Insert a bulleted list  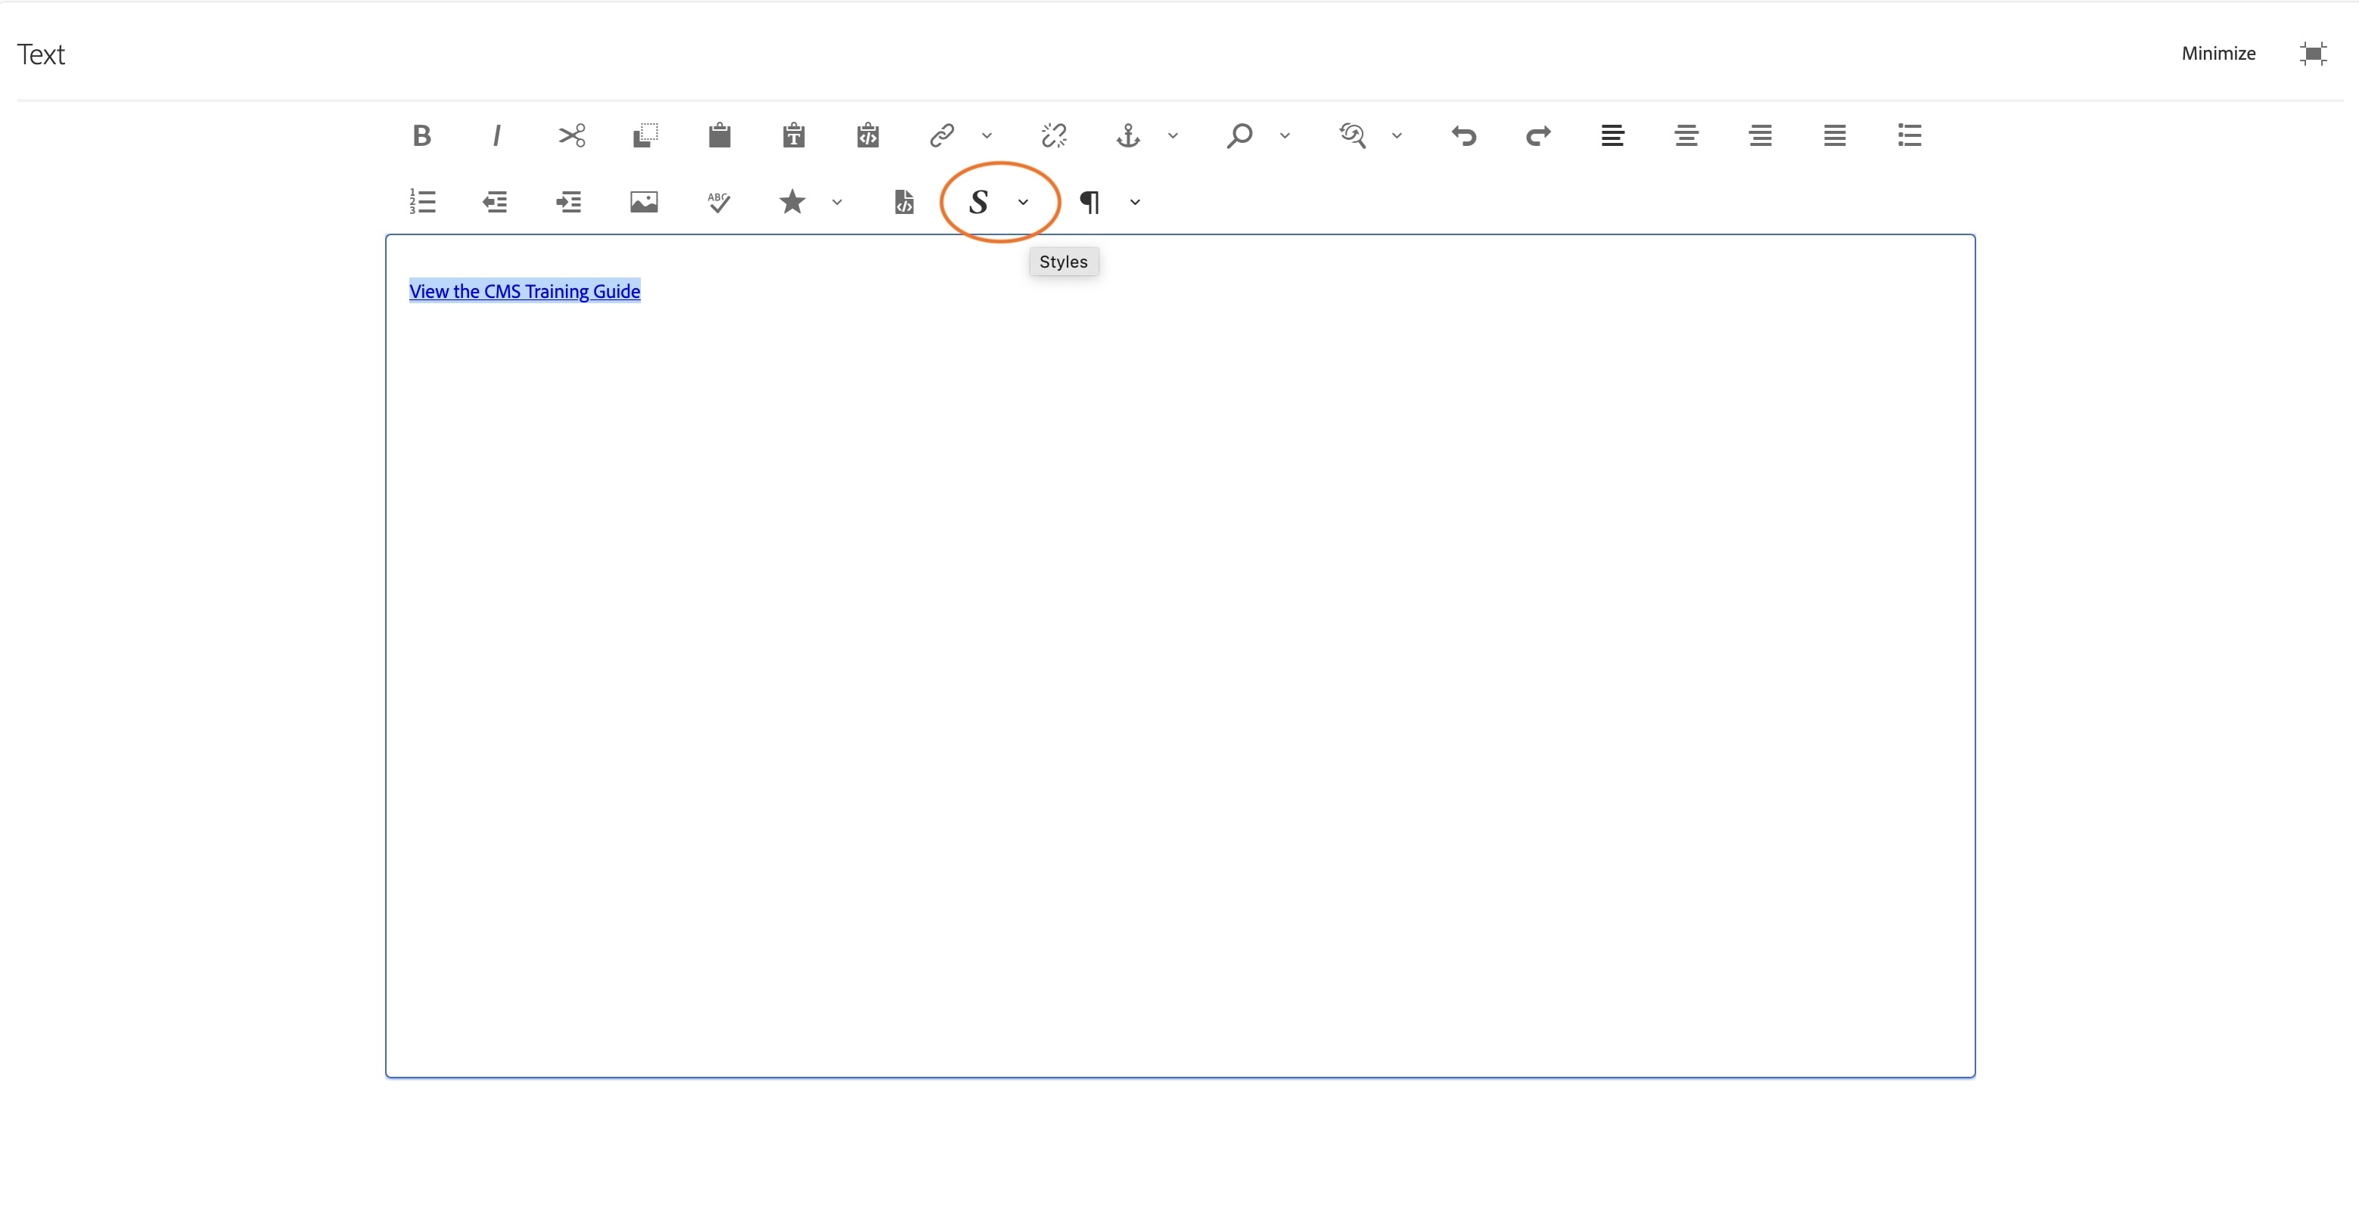pos(1910,135)
